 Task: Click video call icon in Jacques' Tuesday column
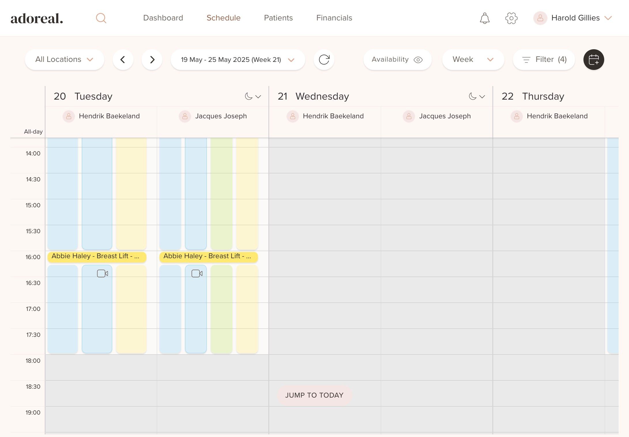click(x=197, y=273)
